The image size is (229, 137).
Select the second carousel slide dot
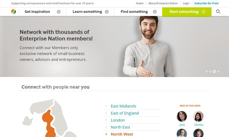(x=210, y=71)
